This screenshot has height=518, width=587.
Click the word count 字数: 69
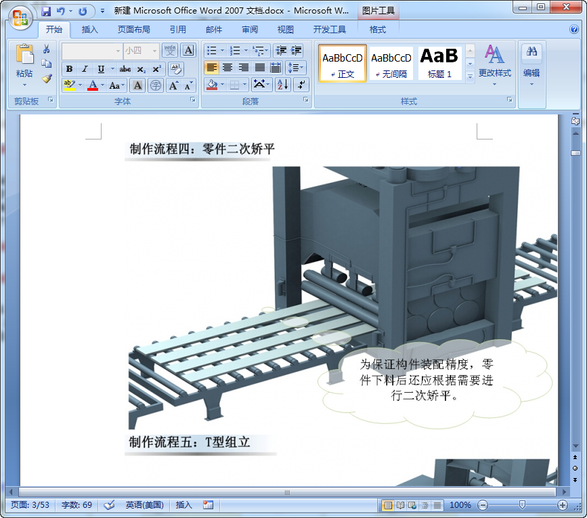pos(77,505)
